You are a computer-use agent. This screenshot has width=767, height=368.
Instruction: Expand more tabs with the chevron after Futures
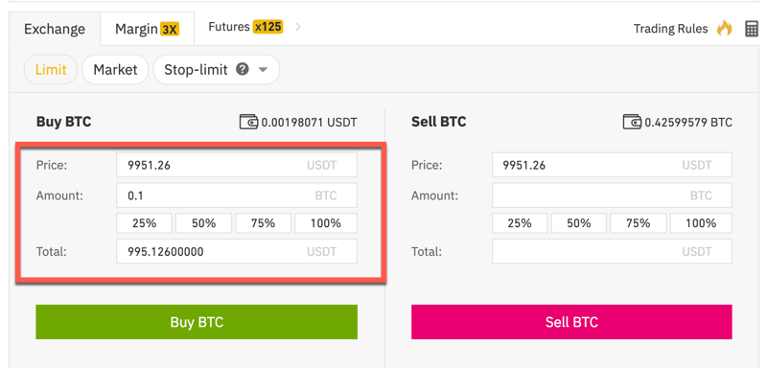pos(298,27)
